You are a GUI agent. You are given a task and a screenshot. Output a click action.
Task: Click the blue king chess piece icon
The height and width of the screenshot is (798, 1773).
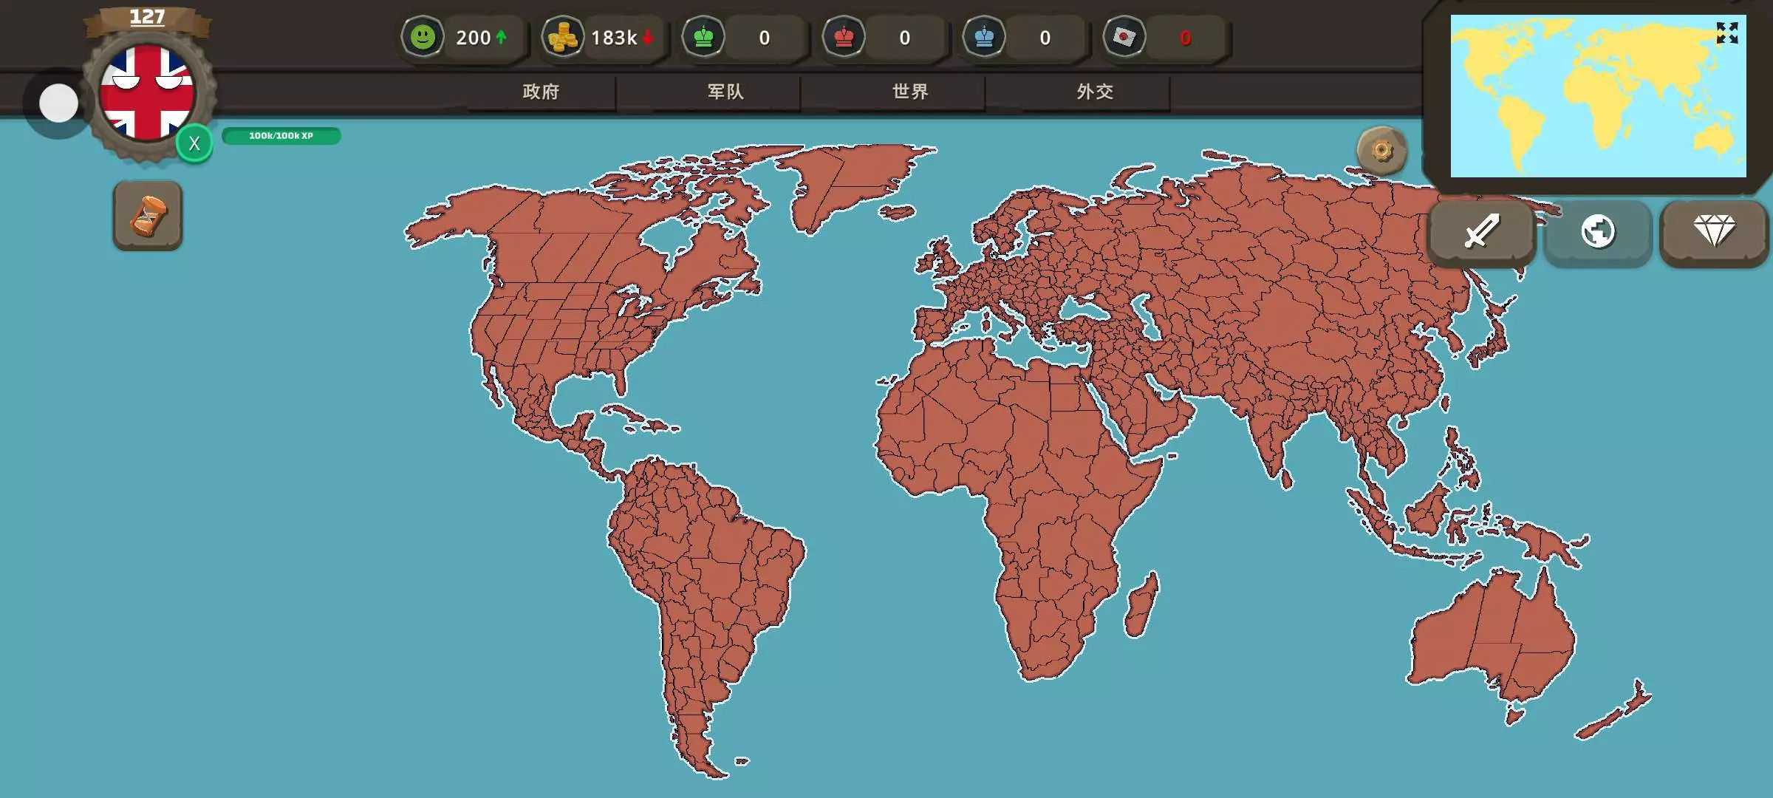(984, 37)
